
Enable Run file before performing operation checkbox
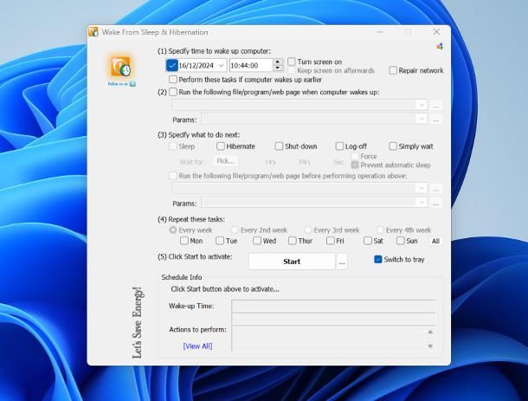click(173, 176)
